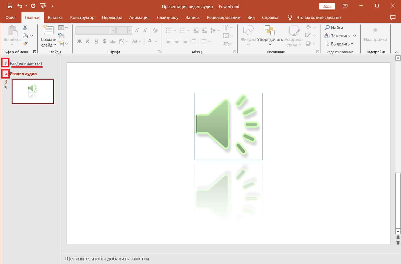The height and width of the screenshot is (264, 401).
Task: Open the comments pane icon
Action: tap(393, 18)
